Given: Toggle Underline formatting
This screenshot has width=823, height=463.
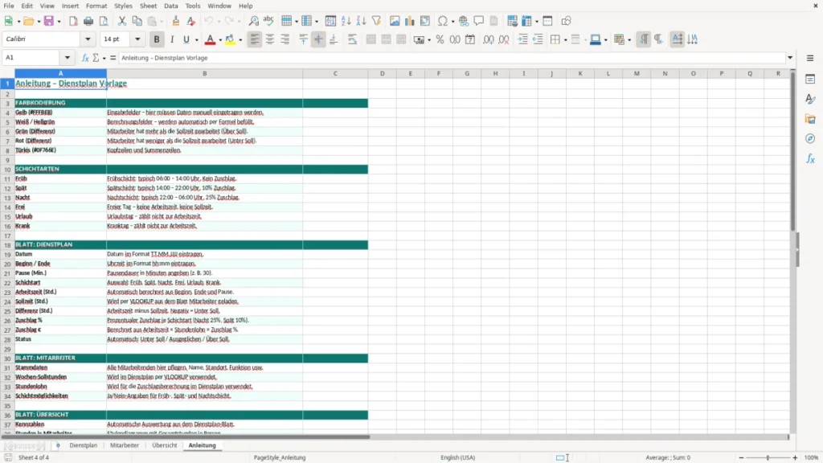Looking at the screenshot, I should pos(186,39).
